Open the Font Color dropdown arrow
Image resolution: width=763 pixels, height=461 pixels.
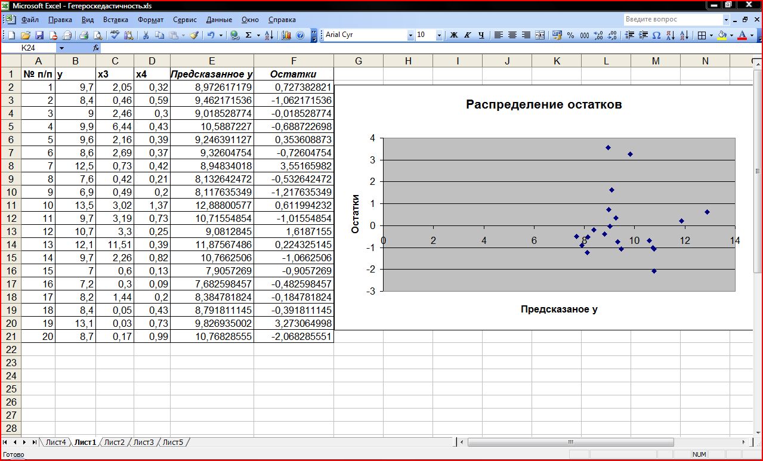752,35
